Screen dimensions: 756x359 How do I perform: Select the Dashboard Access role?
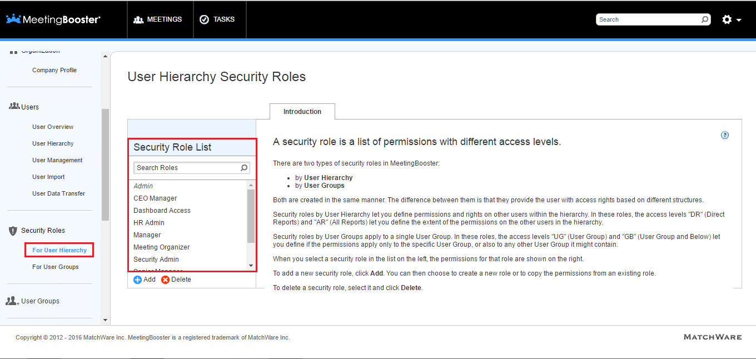click(162, 211)
